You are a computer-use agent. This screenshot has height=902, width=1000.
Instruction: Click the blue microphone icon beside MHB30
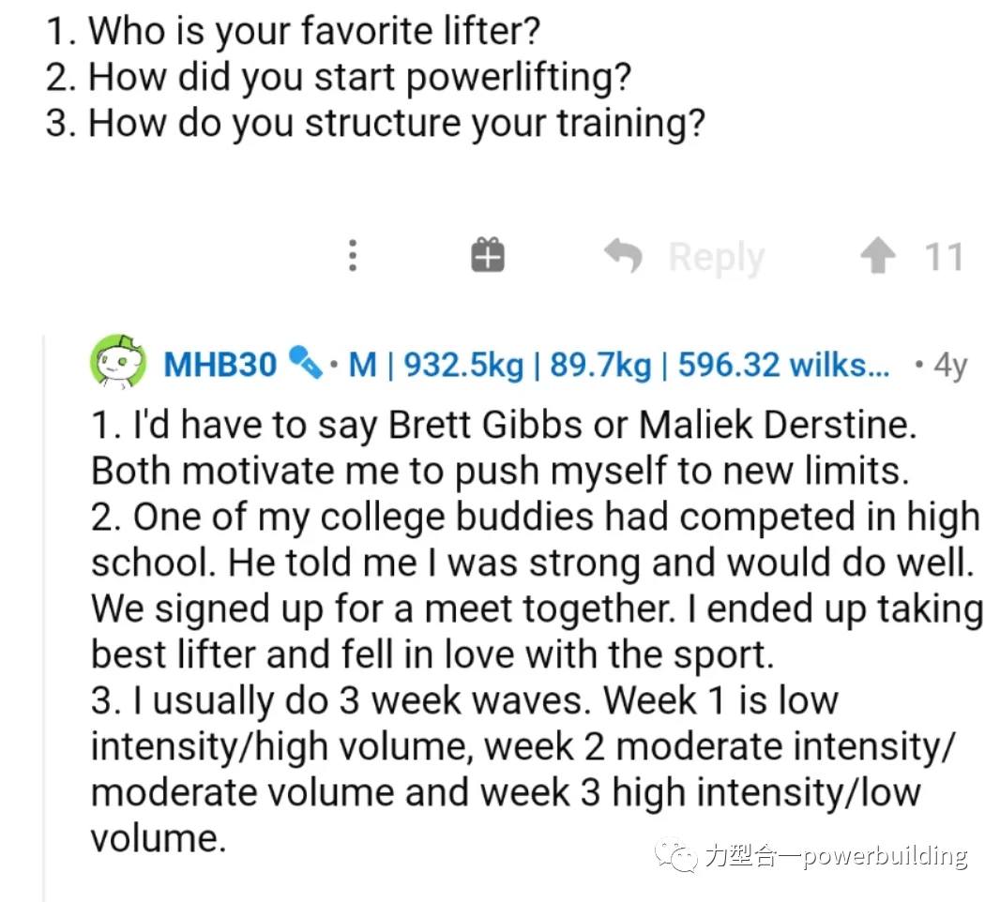point(304,362)
